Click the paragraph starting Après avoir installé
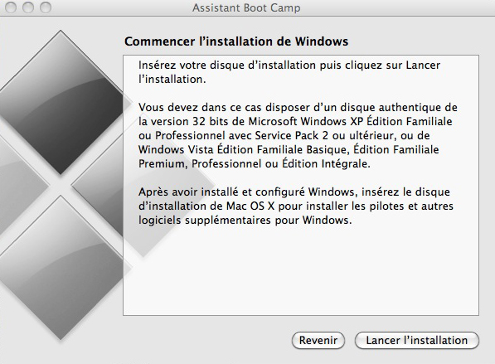Screen dimensions: 495x364 (296, 206)
